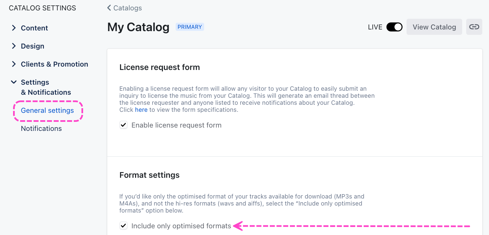Collapse the Settings & Notifications chevron
This screenshot has width=489, height=235.
pos(14,82)
